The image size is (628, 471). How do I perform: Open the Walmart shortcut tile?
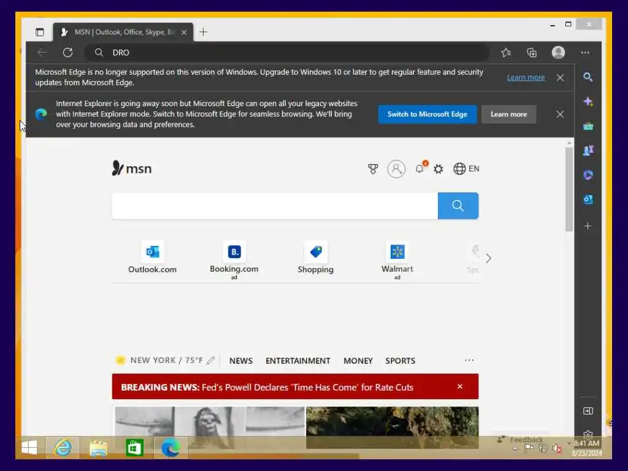click(x=397, y=259)
